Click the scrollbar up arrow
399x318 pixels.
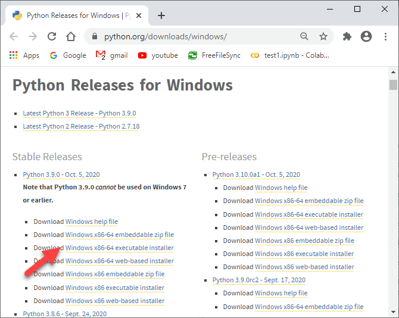point(393,72)
